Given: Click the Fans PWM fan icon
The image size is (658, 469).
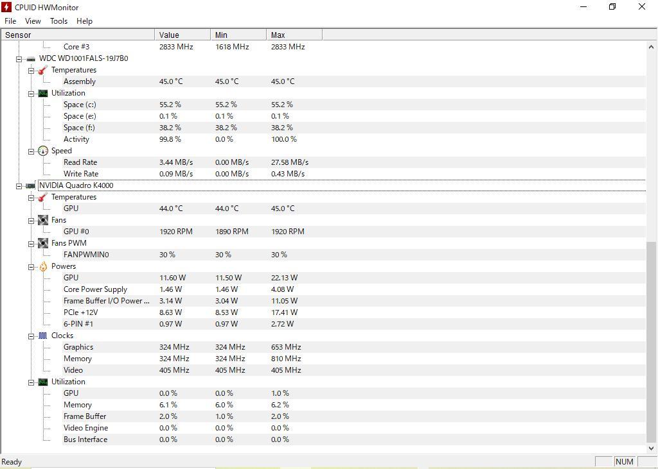Looking at the screenshot, I should (x=43, y=243).
